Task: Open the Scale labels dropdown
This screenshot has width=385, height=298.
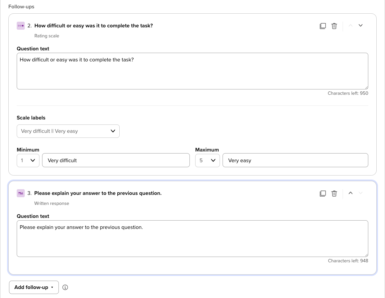Action: 68,131
